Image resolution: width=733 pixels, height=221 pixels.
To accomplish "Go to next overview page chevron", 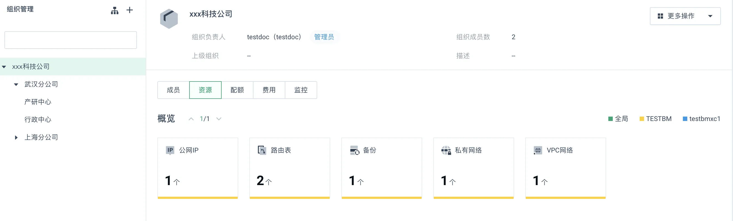I will (219, 119).
